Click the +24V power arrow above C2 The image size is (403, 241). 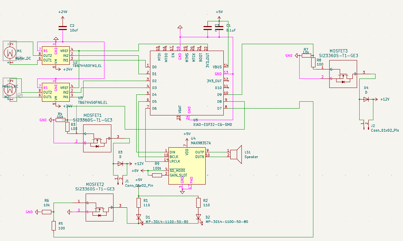[x=63, y=18]
